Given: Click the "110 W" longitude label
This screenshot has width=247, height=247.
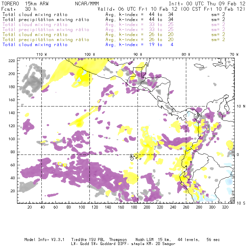Looking at the screenshot, I should point(42,54).
